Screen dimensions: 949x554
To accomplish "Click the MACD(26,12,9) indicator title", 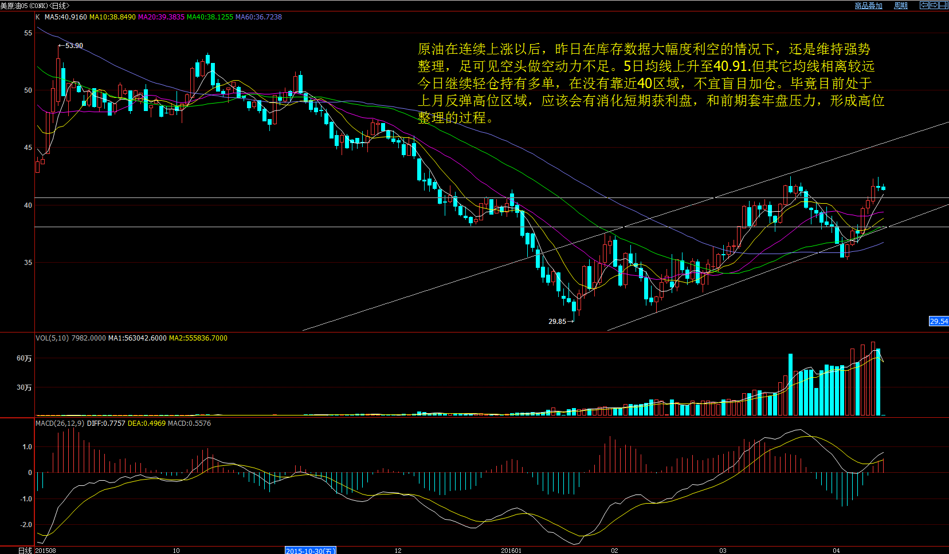I will (x=60, y=424).
